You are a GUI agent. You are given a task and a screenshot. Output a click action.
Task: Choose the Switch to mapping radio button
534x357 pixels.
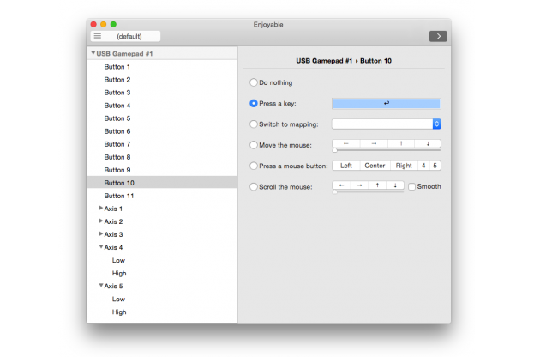pyautogui.click(x=254, y=124)
